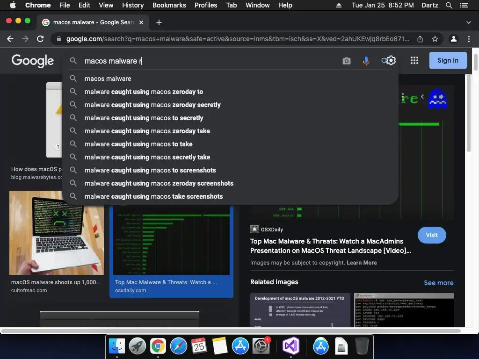
Task: Click the preview panel vertical scrollbar
Action: pos(469,113)
